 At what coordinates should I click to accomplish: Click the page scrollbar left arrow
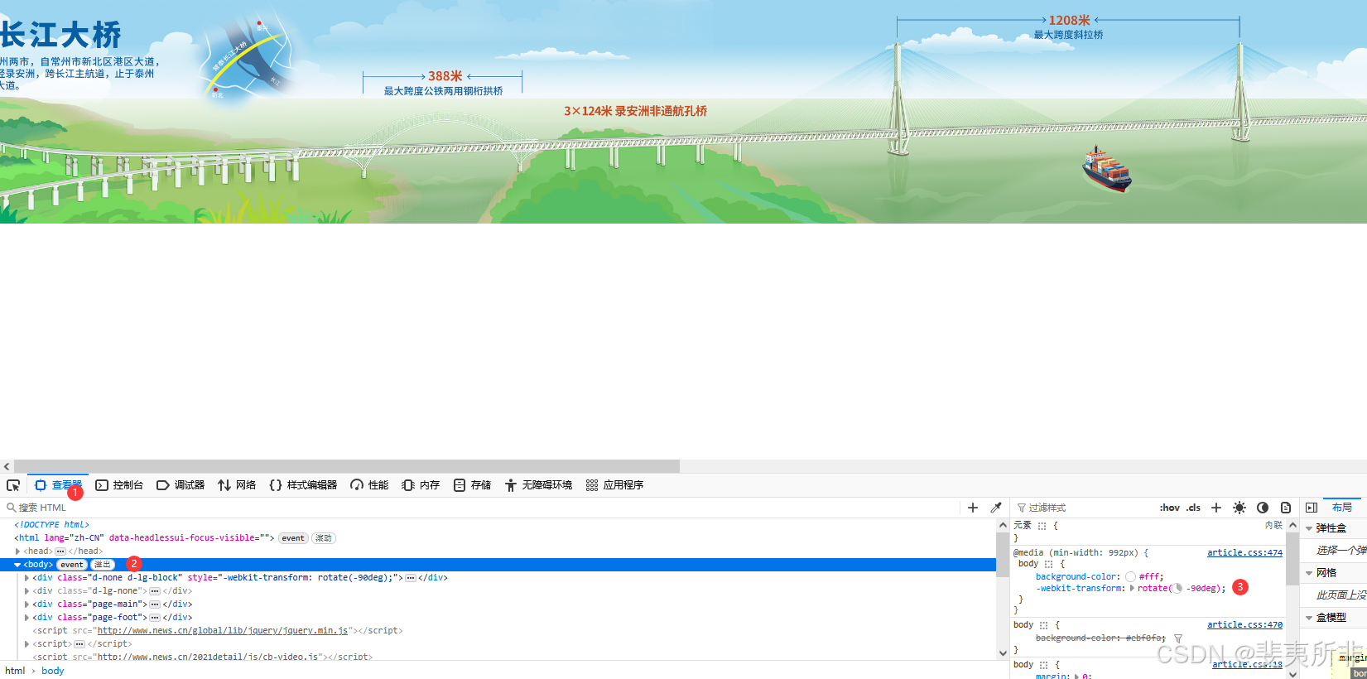[x=7, y=466]
